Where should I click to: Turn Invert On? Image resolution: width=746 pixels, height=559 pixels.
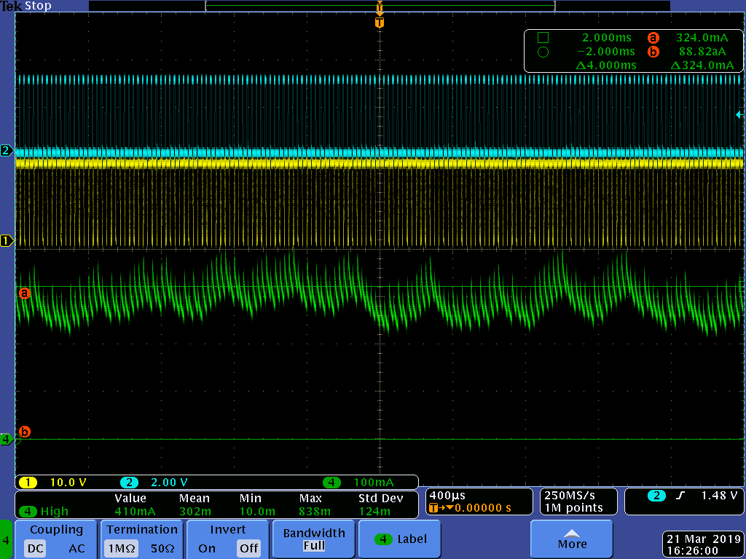coord(207,549)
